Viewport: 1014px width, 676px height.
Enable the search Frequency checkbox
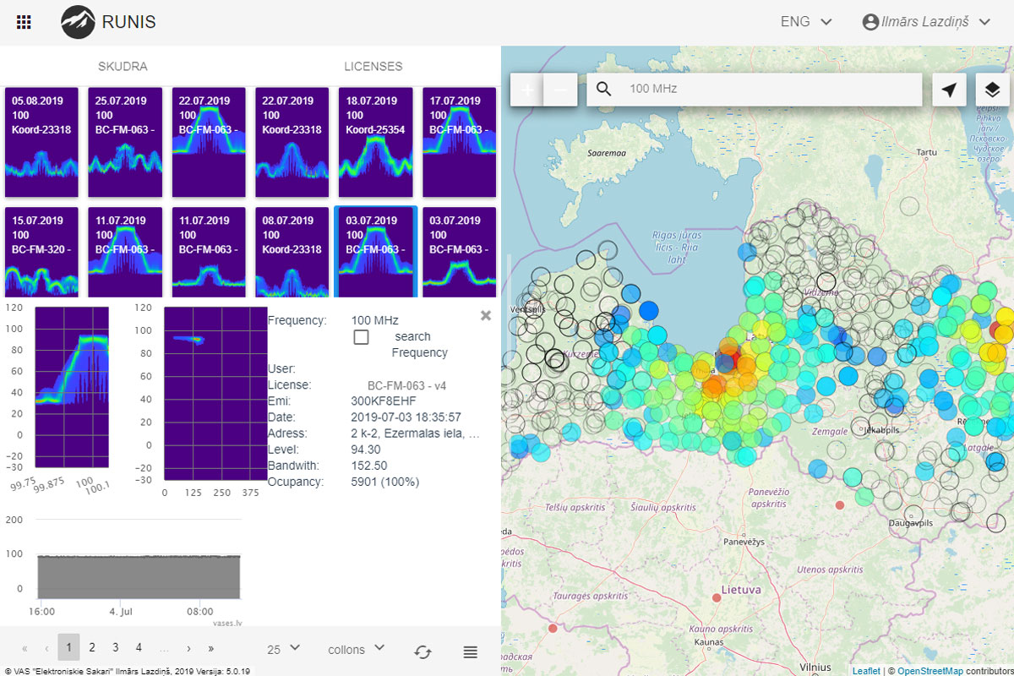362,337
